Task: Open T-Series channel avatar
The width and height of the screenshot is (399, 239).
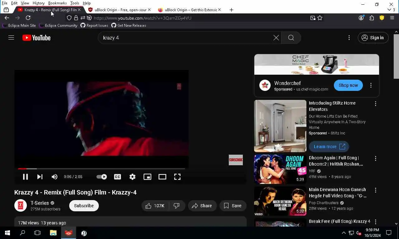Action: 21,205
